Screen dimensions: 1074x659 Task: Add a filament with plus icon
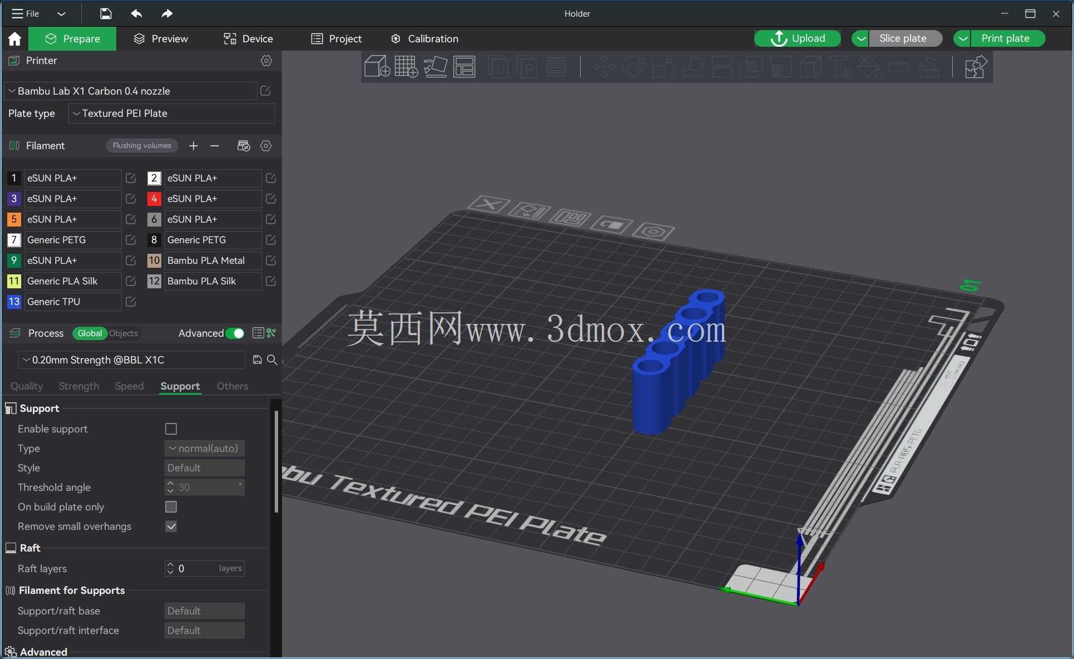coord(194,146)
